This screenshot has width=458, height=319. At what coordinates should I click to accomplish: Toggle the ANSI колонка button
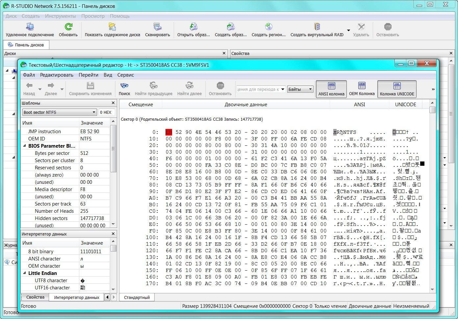[331, 89]
